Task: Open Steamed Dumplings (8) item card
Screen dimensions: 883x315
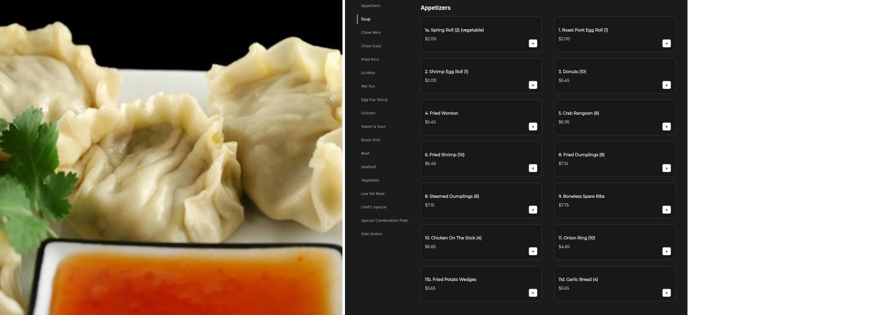Action: coord(473,200)
